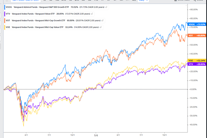The image size is (207, 138).
Task: Click the purple VTV color bar in legend
Action: point(5,14)
